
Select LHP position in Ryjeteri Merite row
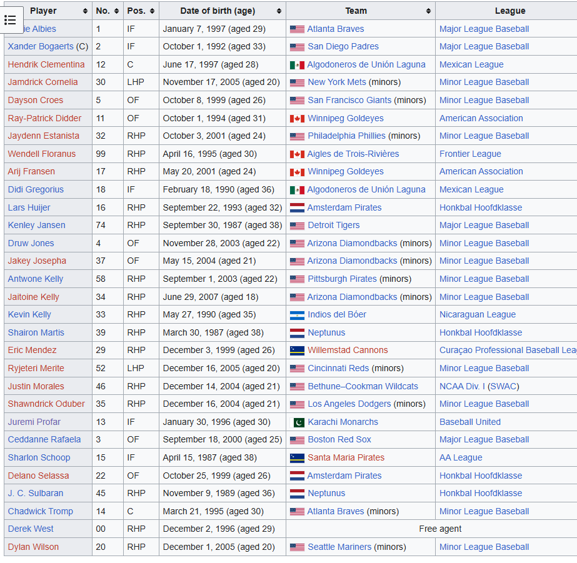[136, 369]
